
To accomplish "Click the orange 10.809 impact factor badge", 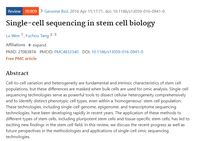I will [x=31, y=11].
